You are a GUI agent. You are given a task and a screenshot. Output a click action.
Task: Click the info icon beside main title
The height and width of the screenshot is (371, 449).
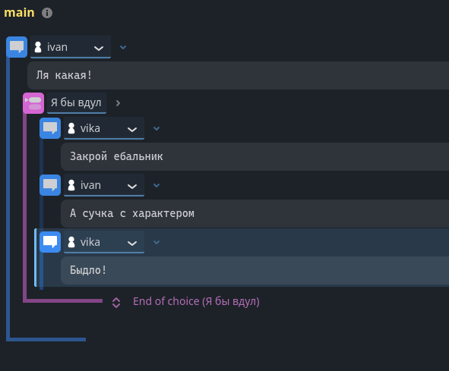pyautogui.click(x=47, y=13)
